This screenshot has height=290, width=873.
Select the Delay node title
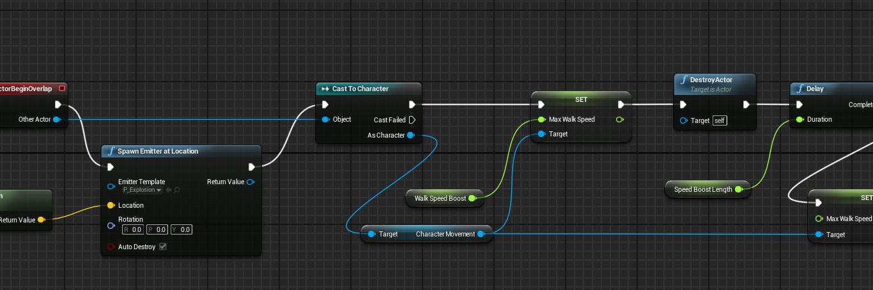[x=815, y=89]
